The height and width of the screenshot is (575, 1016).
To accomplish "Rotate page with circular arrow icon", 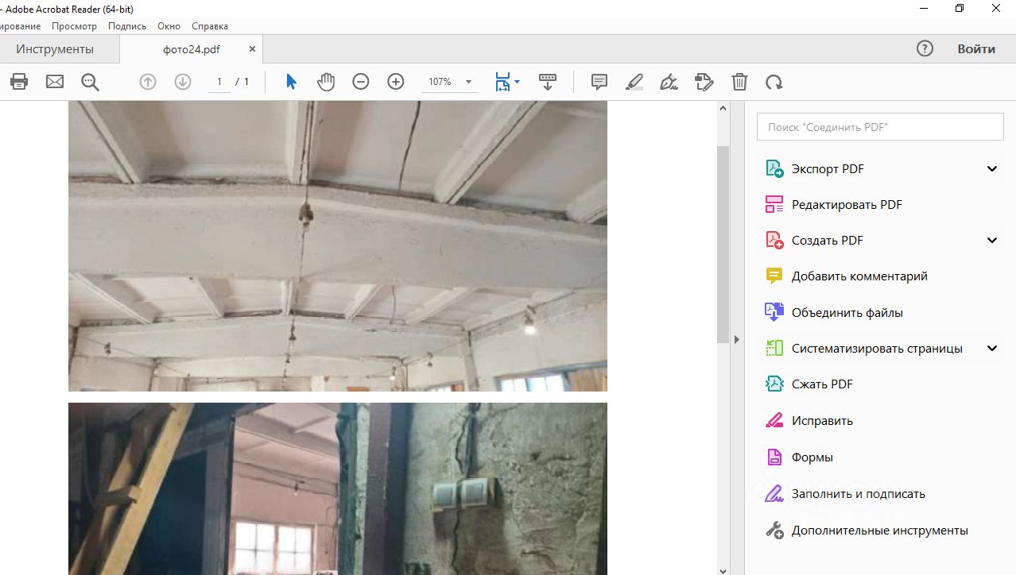I will [x=774, y=82].
